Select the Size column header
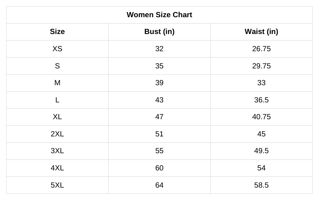Image resolution: width=320 pixels, height=200 pixels. (57, 32)
